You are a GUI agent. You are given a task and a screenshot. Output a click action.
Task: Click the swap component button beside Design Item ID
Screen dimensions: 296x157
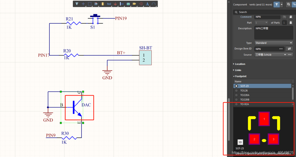click(289, 49)
